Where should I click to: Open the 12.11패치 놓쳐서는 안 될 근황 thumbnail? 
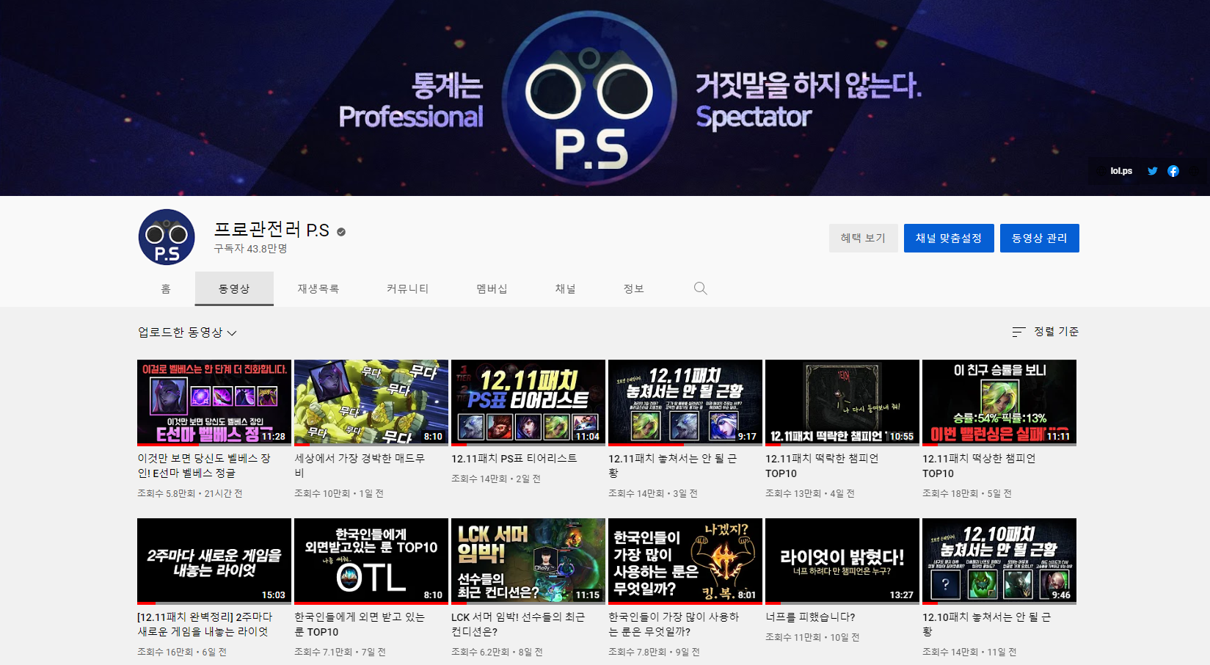(x=685, y=402)
